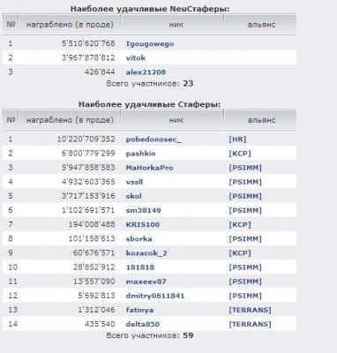337x353 pixels.
Task: Open pashkin player link
Action: click(140, 154)
